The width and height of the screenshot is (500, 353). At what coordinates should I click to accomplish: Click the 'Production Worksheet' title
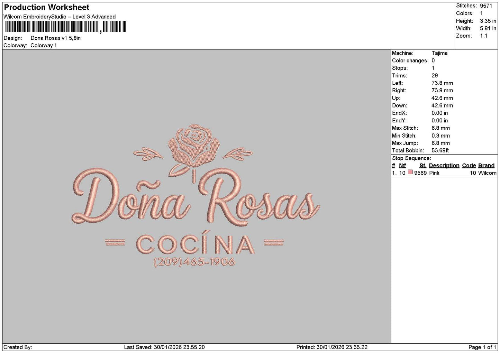click(47, 7)
